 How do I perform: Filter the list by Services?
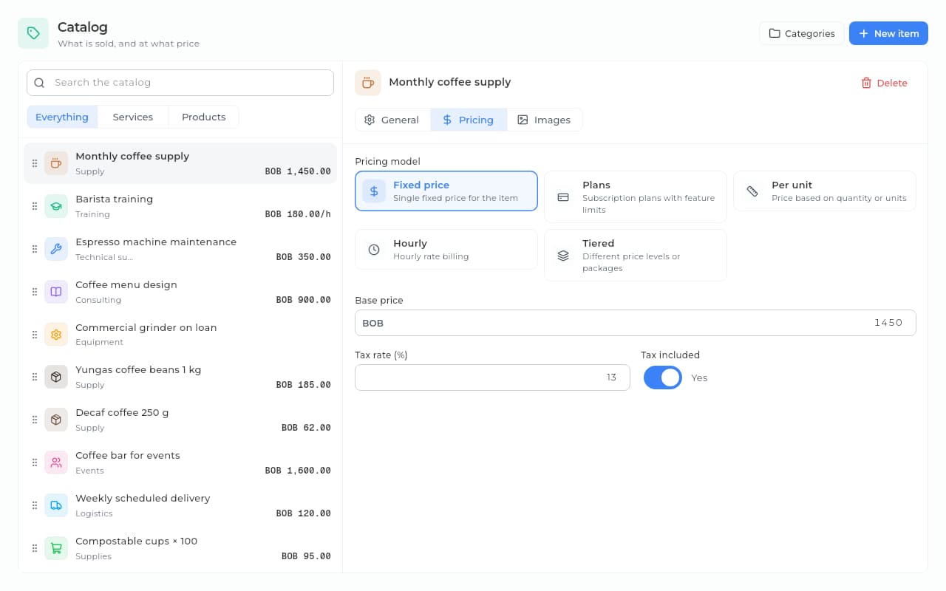(x=133, y=117)
